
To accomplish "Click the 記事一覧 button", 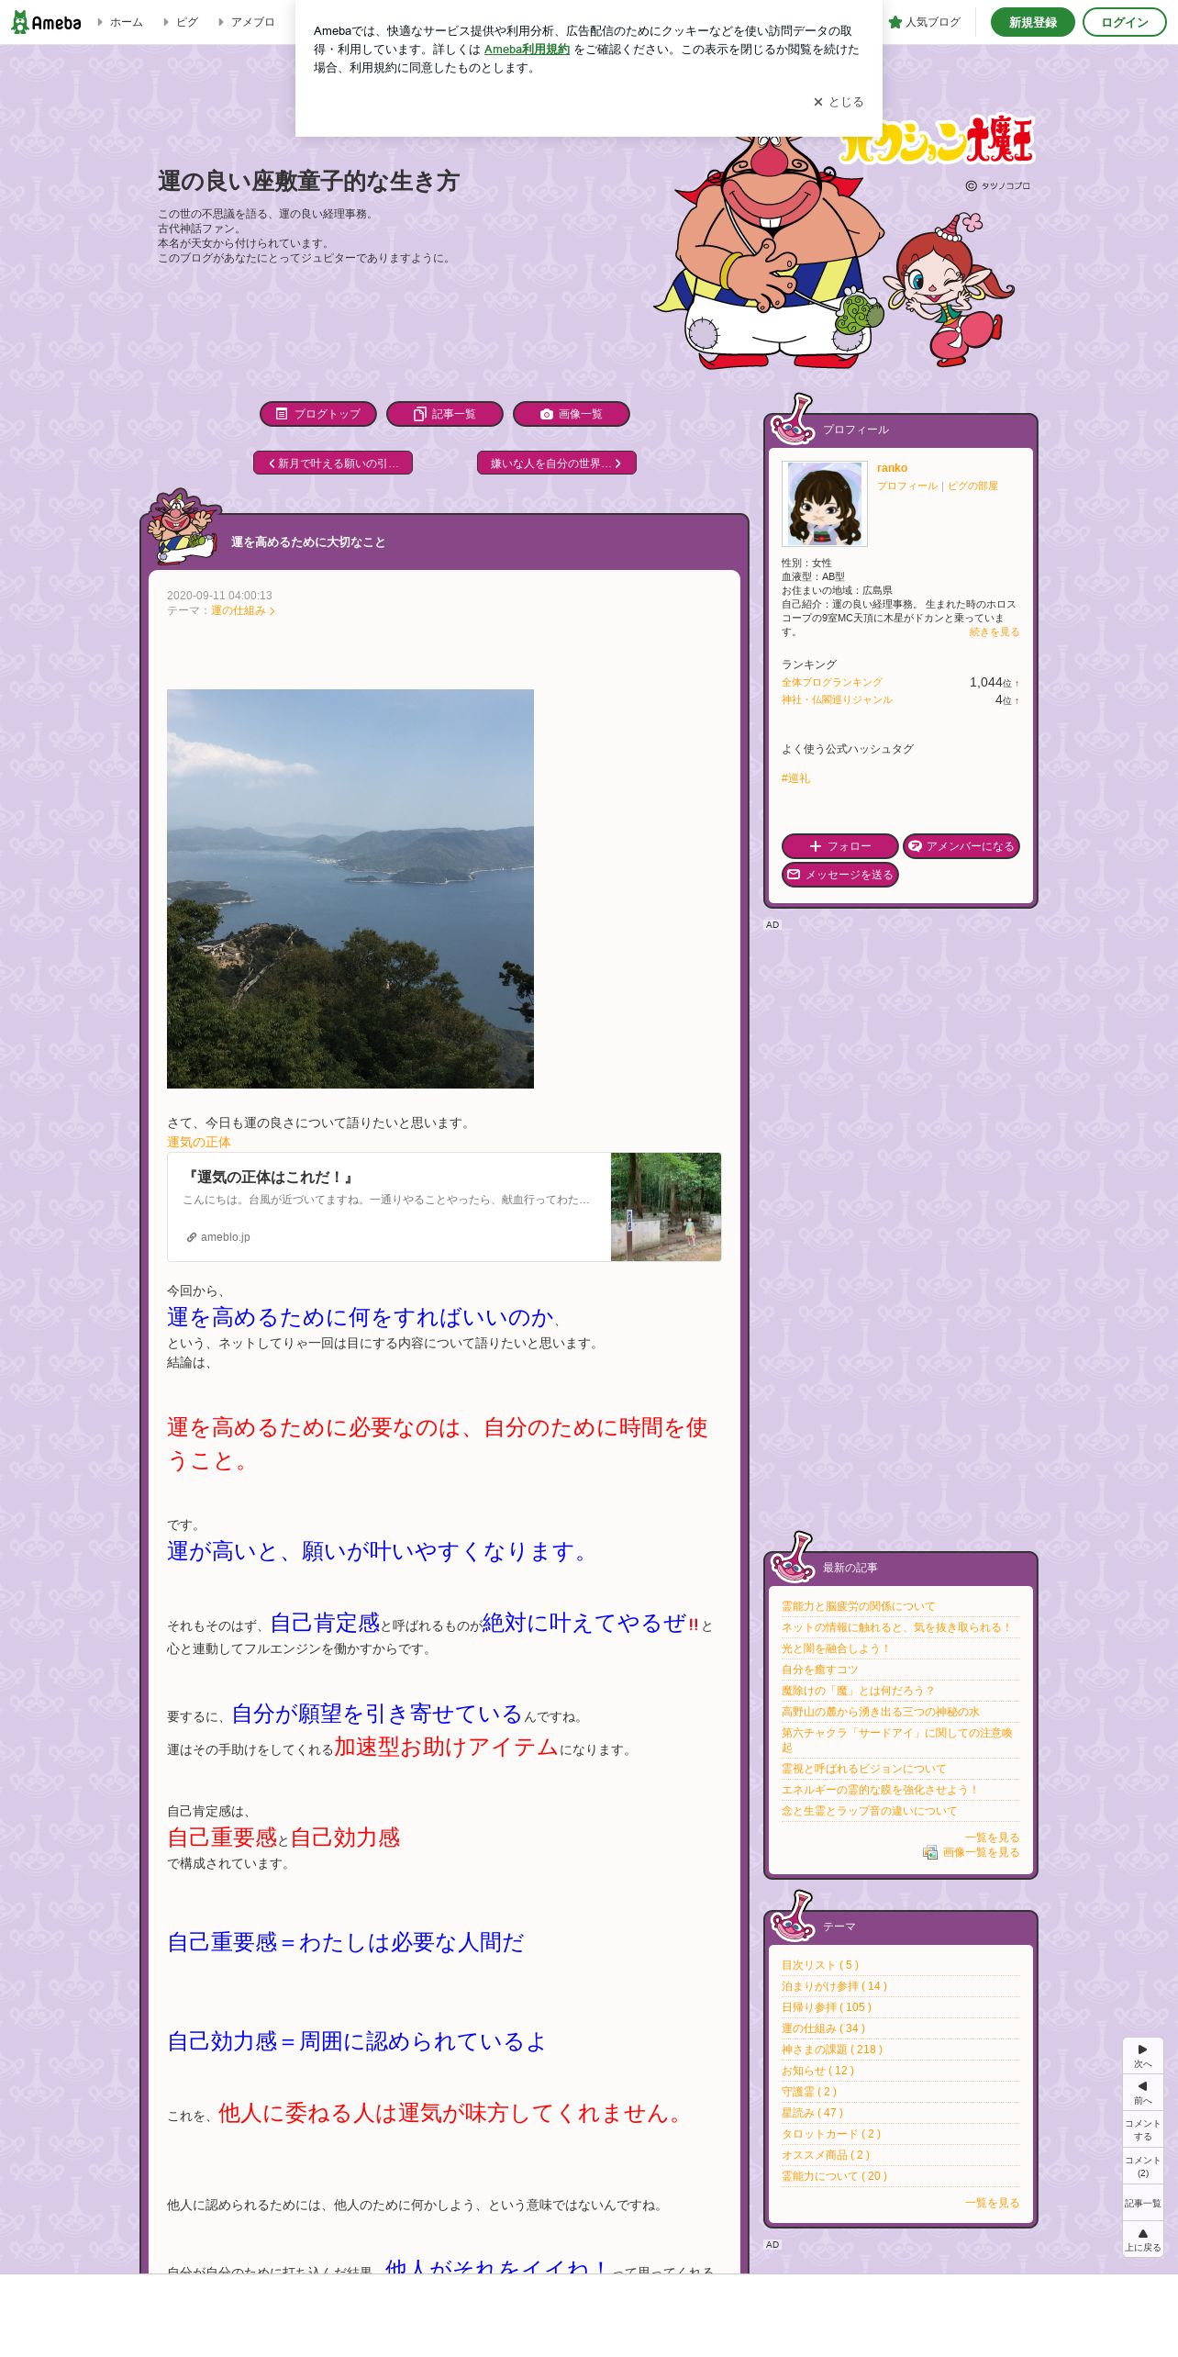I will [x=444, y=414].
